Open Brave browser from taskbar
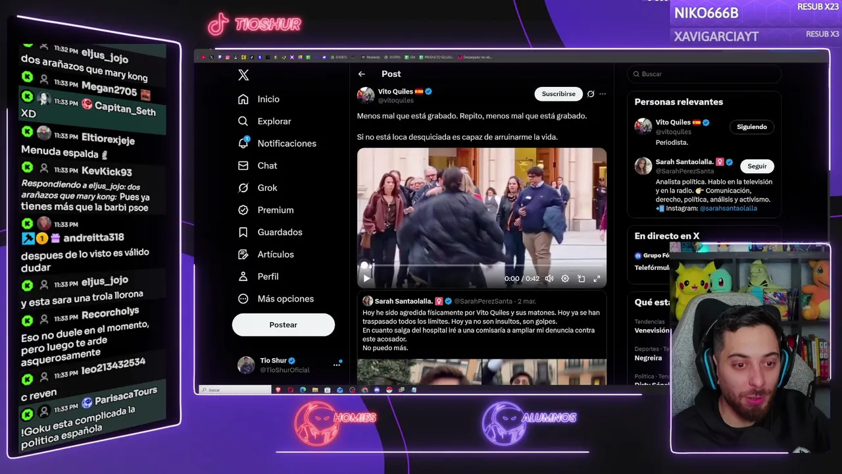The image size is (842, 474). coord(278,390)
